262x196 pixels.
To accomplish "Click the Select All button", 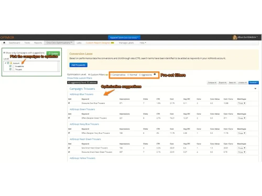I will tap(233, 83).
